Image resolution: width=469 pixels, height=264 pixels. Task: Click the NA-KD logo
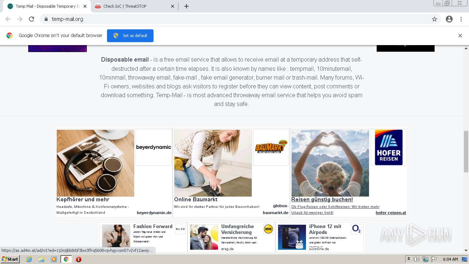click(180, 229)
